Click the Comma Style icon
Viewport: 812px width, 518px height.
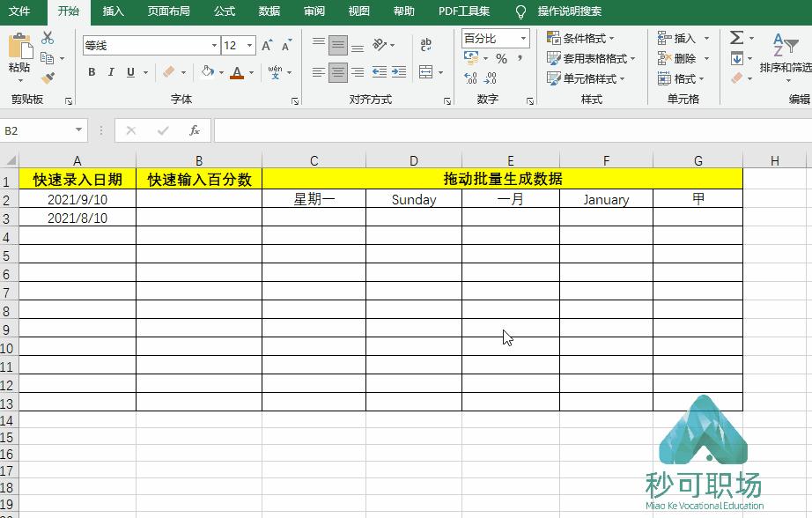[x=520, y=58]
